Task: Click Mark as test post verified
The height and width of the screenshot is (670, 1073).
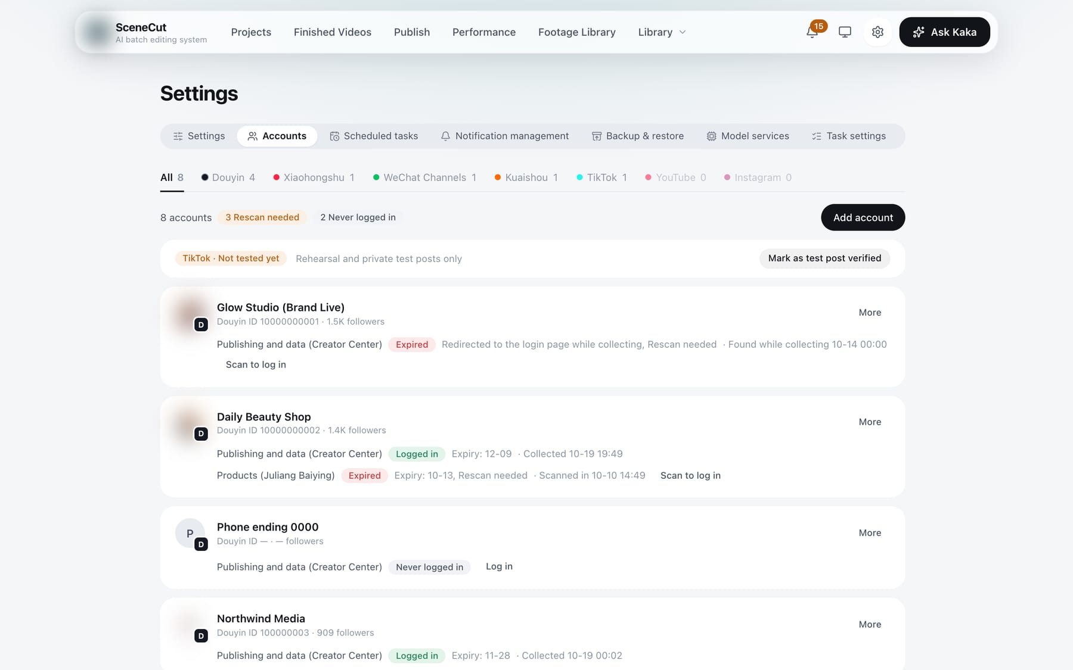Action: pos(824,258)
